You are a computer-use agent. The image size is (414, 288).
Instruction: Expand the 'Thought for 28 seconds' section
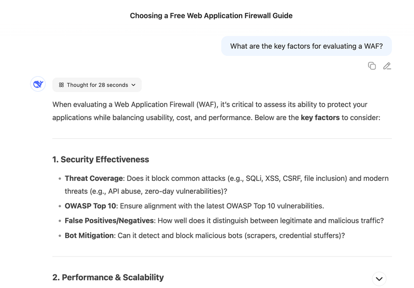97,85
